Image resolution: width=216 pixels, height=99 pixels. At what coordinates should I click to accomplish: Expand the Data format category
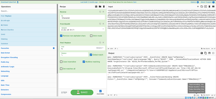pos(28,53)
